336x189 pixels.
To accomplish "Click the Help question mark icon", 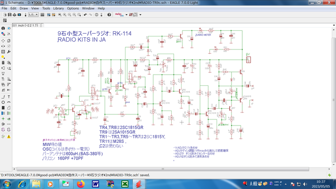I will [109, 15].
